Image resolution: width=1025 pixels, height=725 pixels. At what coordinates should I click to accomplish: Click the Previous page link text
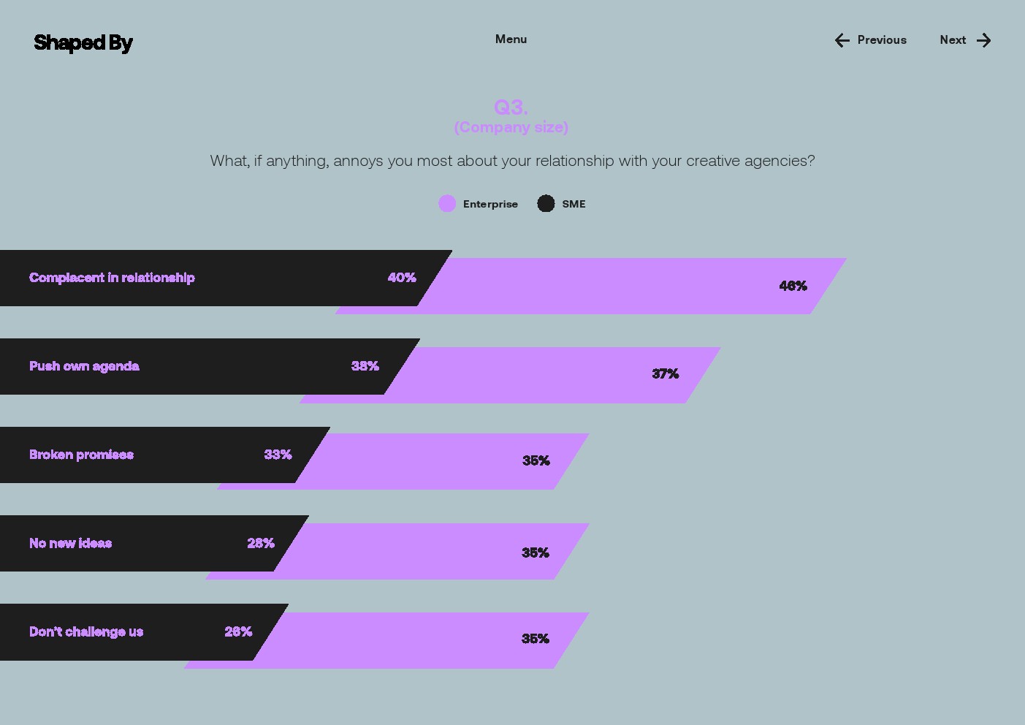click(882, 40)
